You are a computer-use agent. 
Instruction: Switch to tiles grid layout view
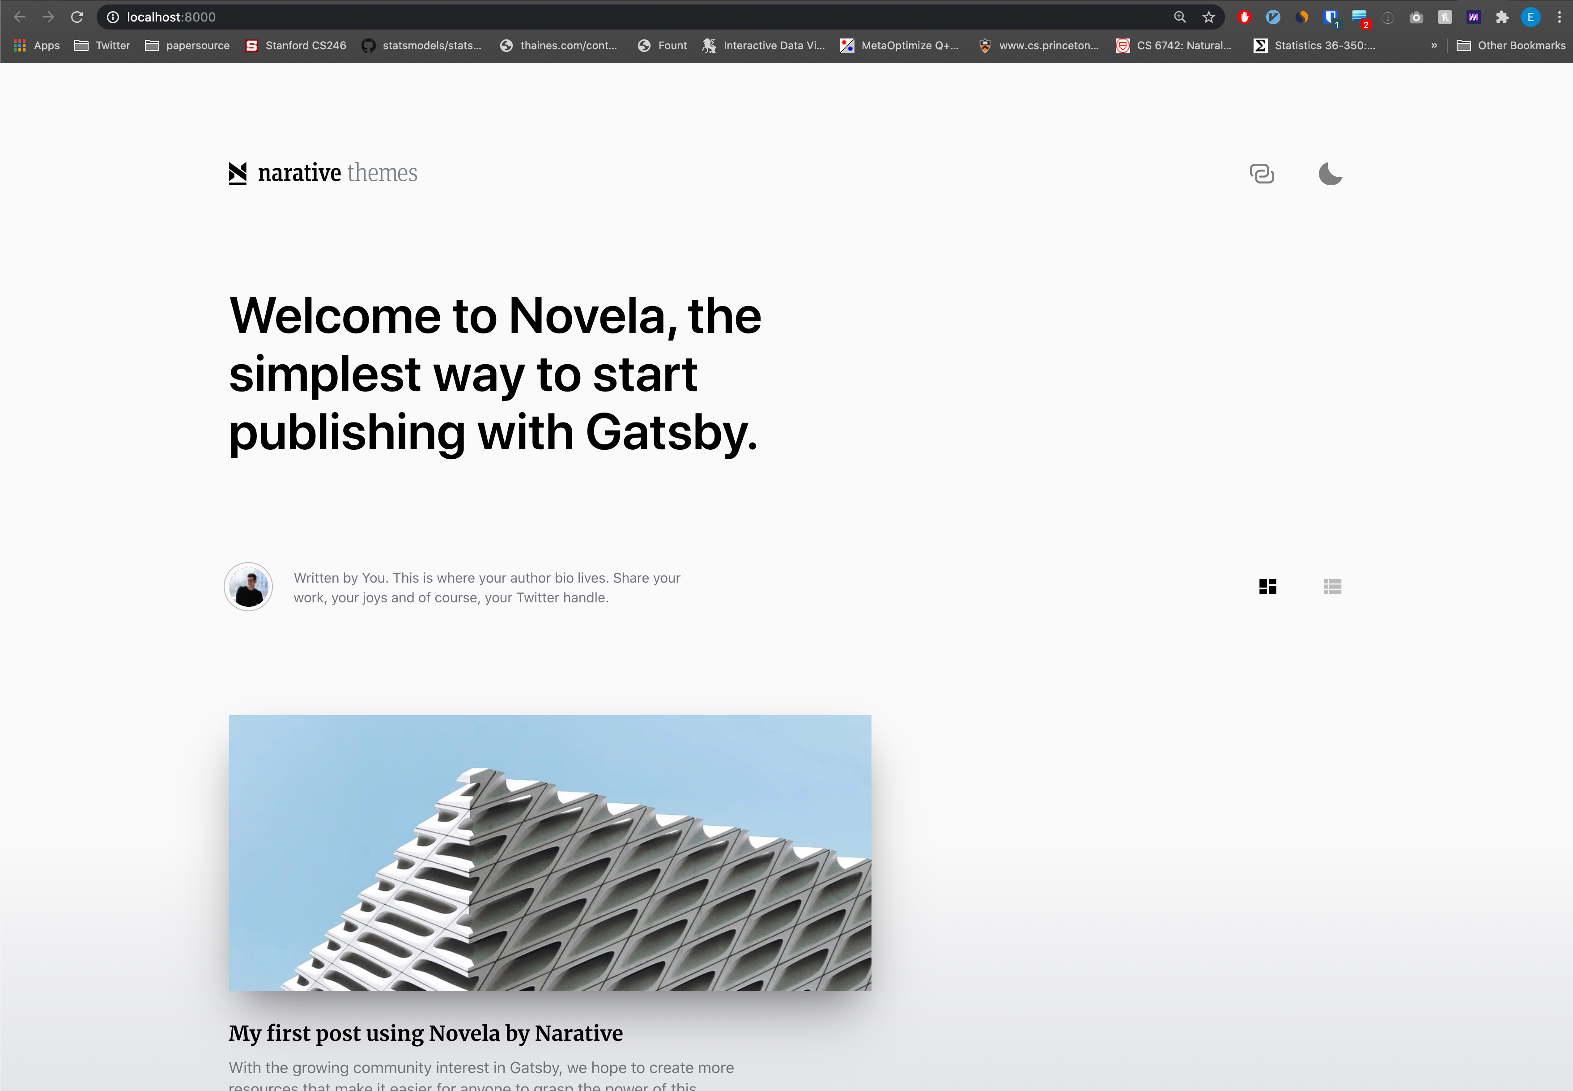(1267, 587)
